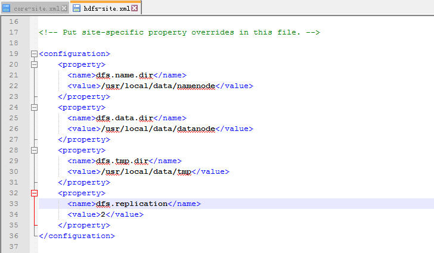Click the dfs.tmp.dir name text
The width and height of the screenshot is (434, 253).
click(122, 161)
